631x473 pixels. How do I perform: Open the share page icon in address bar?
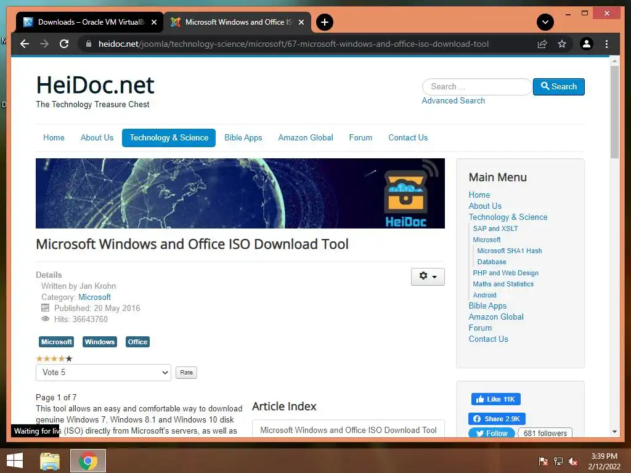pyautogui.click(x=542, y=44)
